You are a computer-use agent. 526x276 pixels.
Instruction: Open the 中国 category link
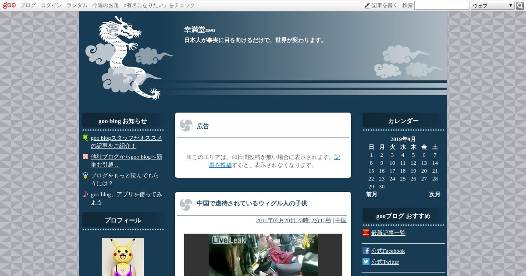point(341,220)
